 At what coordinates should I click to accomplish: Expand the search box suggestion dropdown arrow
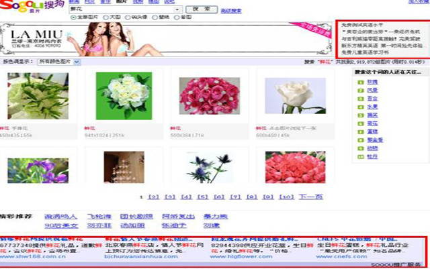coord(177,9)
